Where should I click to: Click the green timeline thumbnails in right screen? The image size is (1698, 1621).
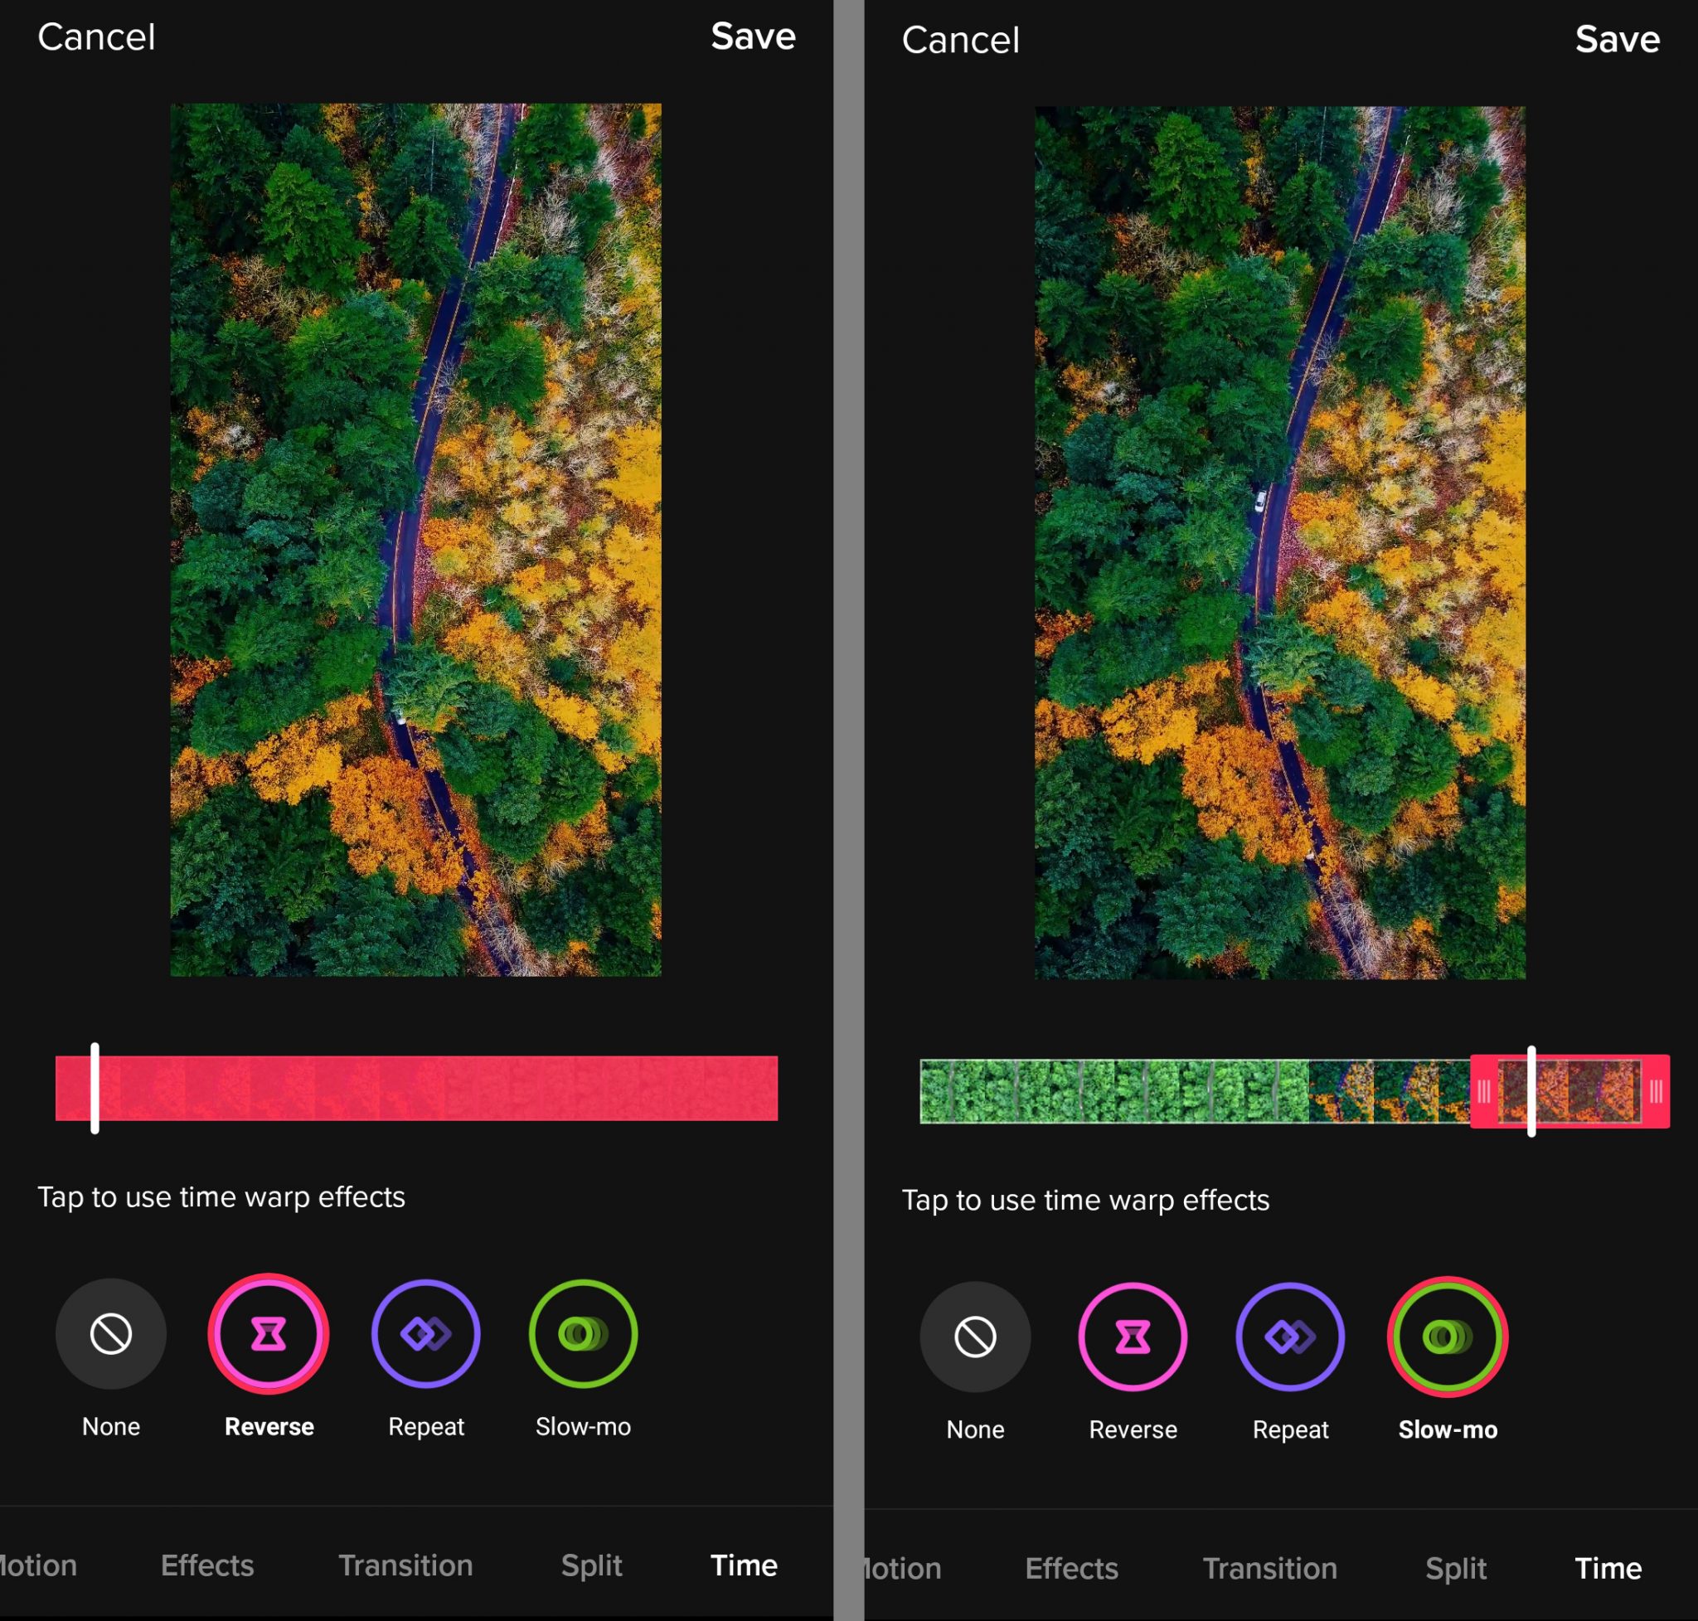tap(1113, 1092)
